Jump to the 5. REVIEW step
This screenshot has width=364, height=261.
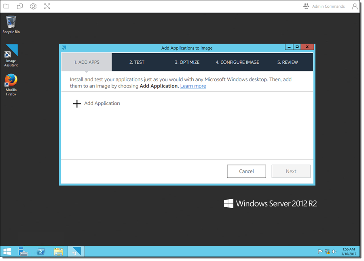point(288,62)
